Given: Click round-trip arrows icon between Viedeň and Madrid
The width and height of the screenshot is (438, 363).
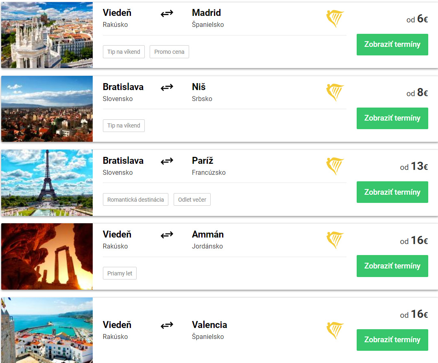Looking at the screenshot, I should pyautogui.click(x=167, y=13).
